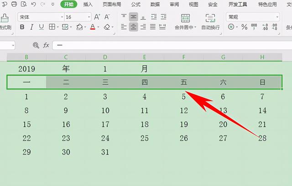Apply percent style
Viewport: 292px width, 186px height.
(x=245, y=27)
